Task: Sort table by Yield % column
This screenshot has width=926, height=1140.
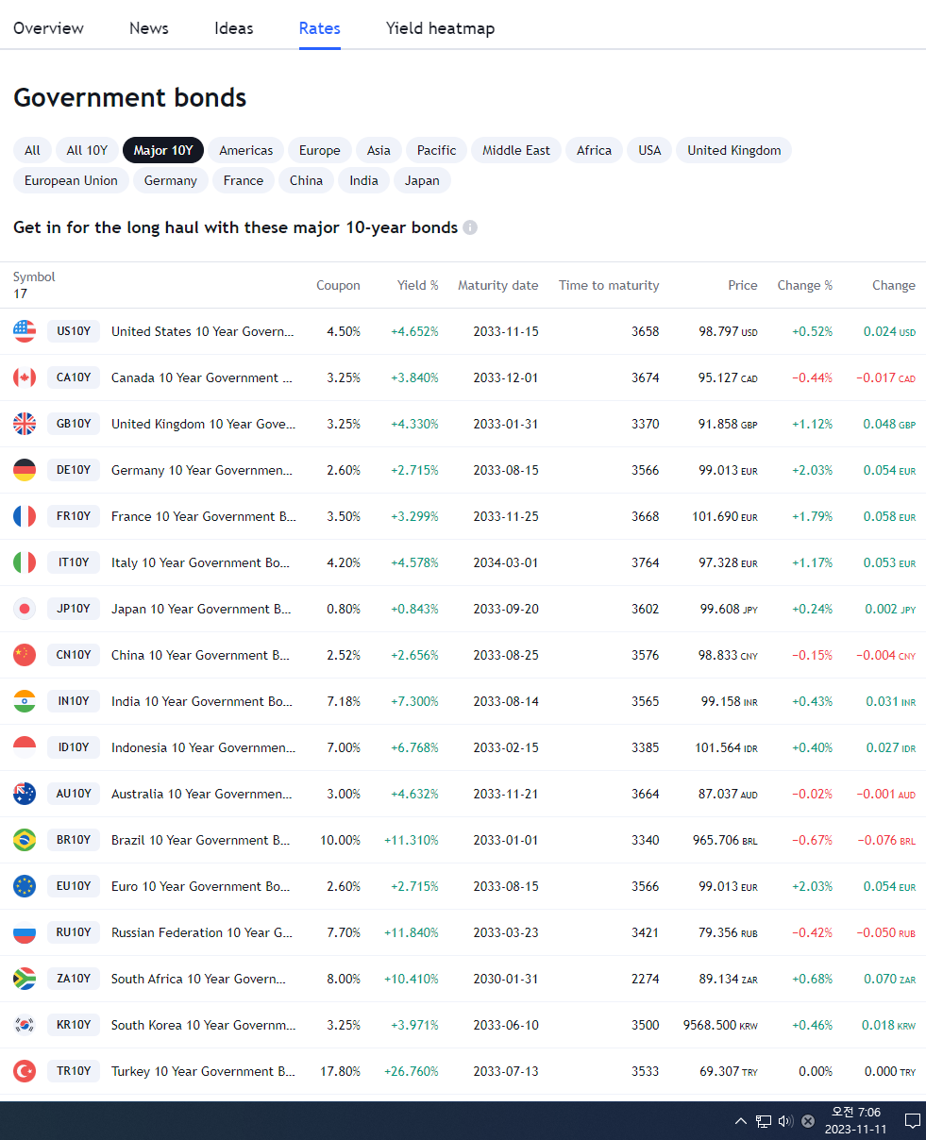Action: (418, 285)
